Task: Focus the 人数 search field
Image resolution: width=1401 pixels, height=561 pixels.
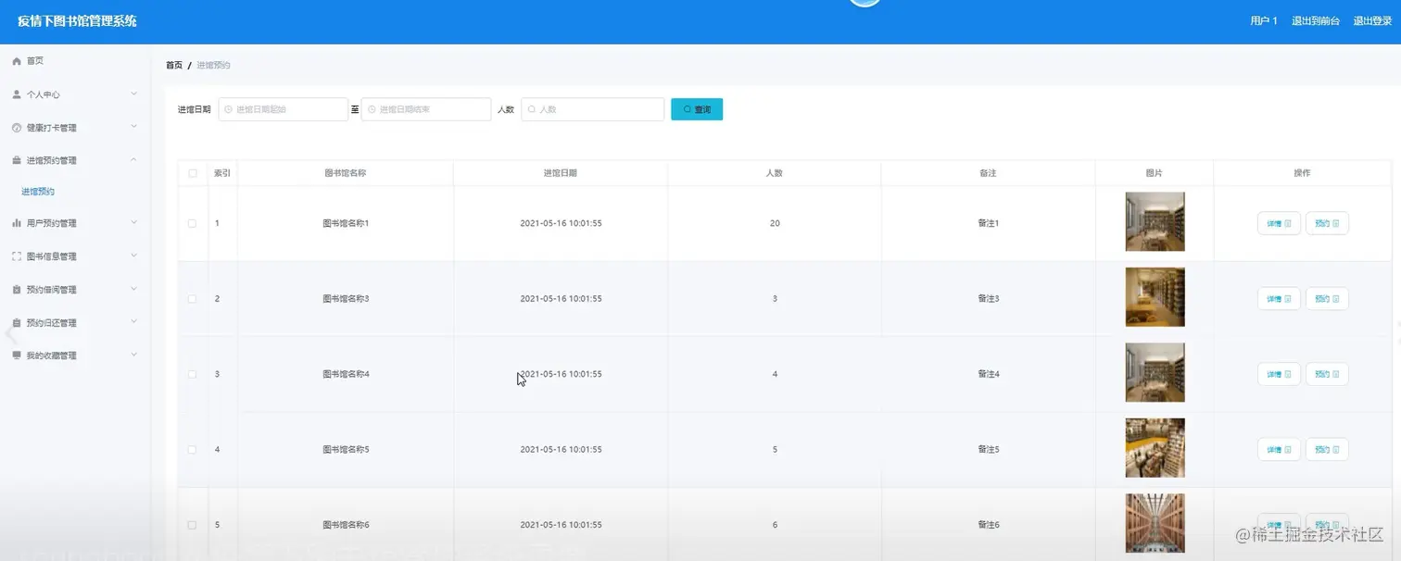Action: (x=593, y=109)
